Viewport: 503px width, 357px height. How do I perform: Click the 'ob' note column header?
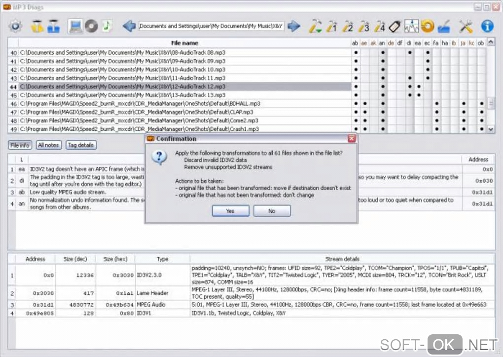click(x=480, y=43)
